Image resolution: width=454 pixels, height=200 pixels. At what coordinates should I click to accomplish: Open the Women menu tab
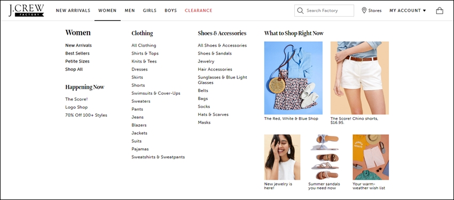(x=107, y=11)
